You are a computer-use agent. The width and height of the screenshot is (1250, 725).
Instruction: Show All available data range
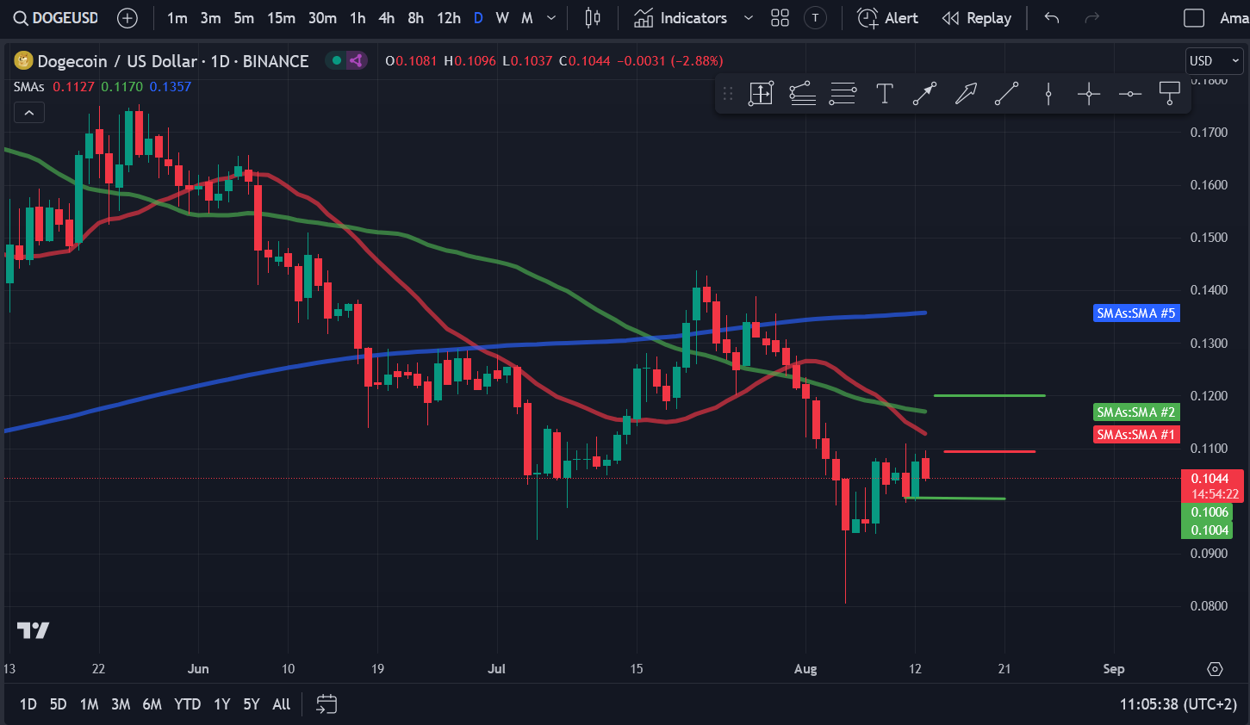coord(281,704)
